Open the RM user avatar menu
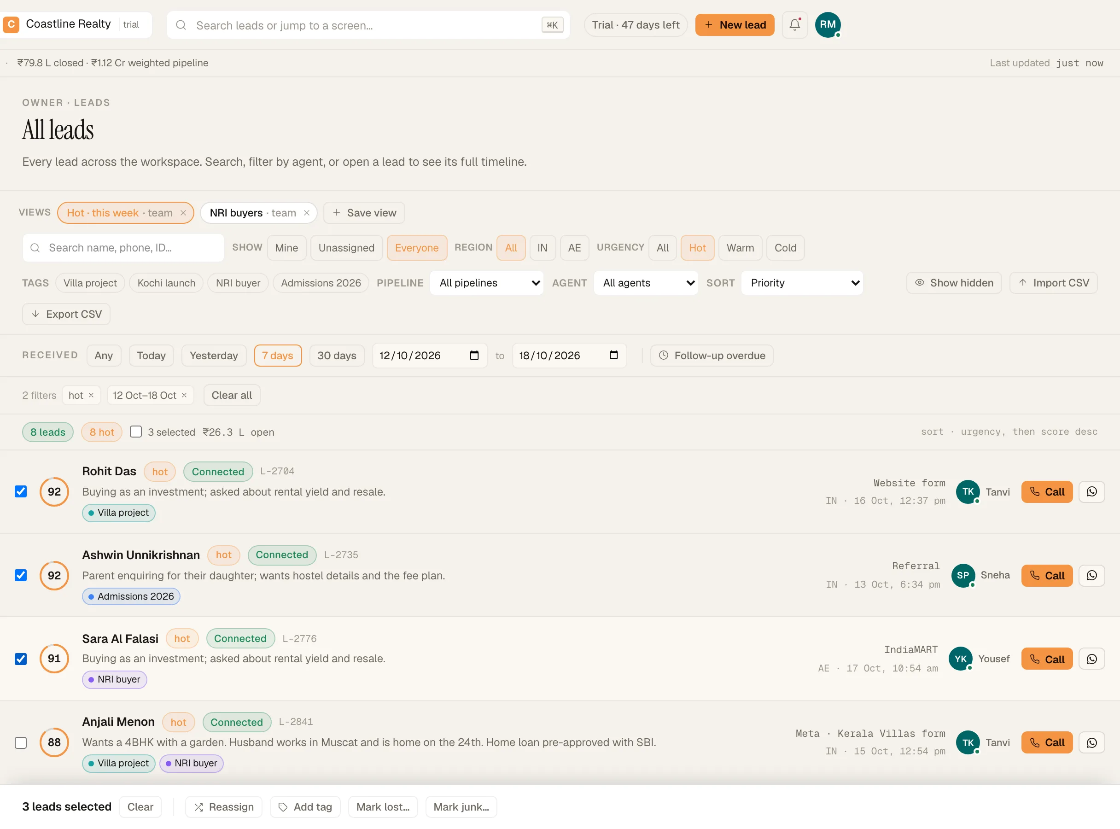The height and width of the screenshot is (829, 1120). (x=828, y=24)
